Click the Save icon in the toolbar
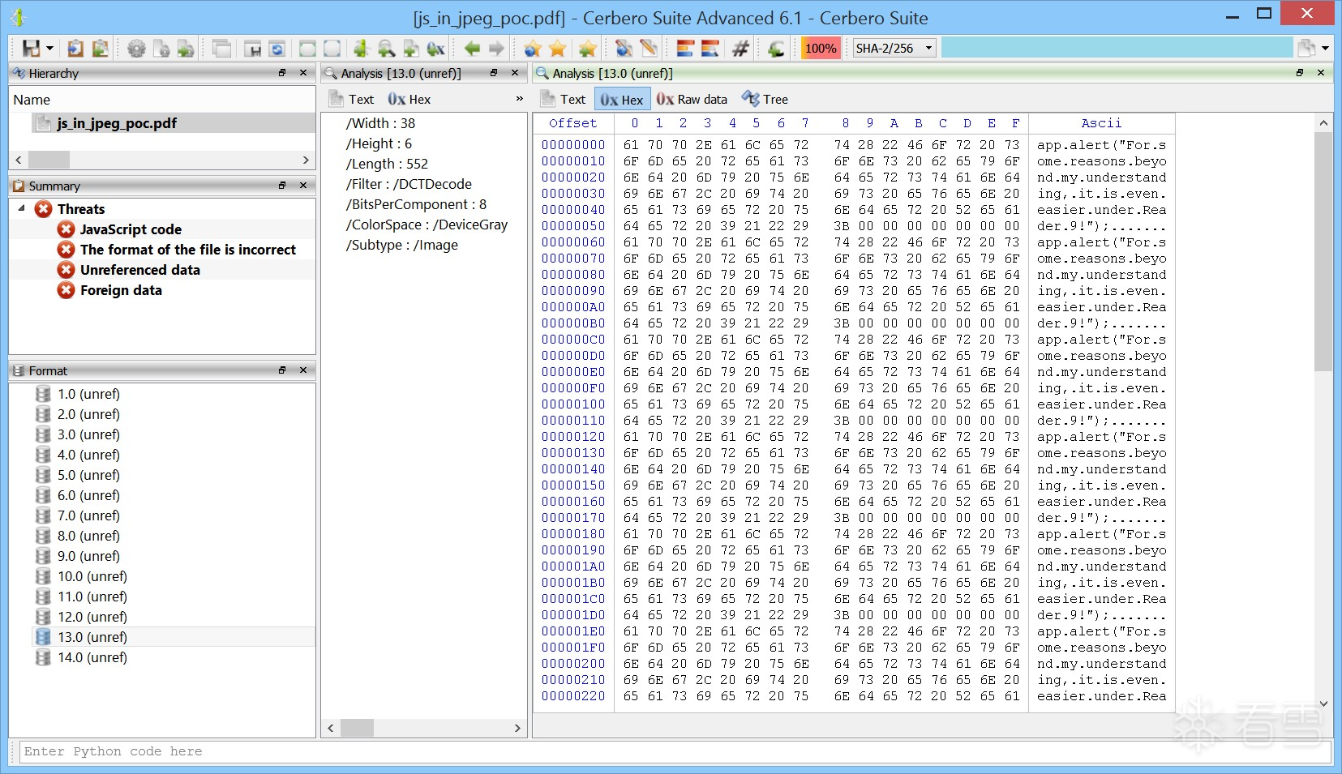This screenshot has height=774, width=1342. (x=31, y=49)
